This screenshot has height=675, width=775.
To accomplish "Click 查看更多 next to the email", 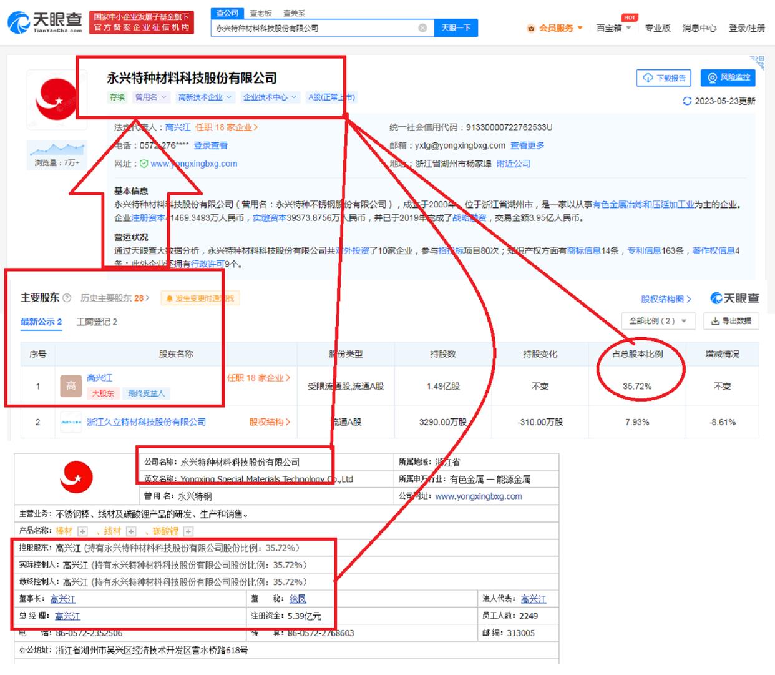I will click(x=527, y=145).
